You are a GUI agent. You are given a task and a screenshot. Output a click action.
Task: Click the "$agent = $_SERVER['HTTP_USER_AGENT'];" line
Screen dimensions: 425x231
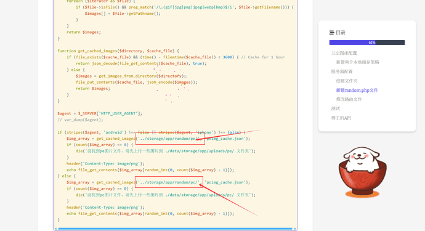coord(100,113)
